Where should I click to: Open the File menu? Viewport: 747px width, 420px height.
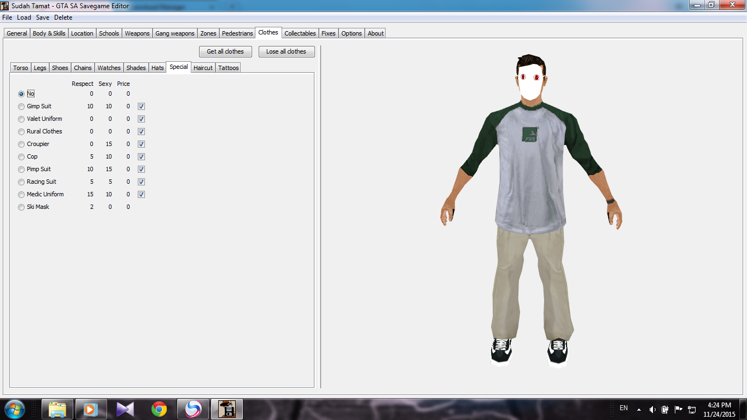[x=7, y=17]
